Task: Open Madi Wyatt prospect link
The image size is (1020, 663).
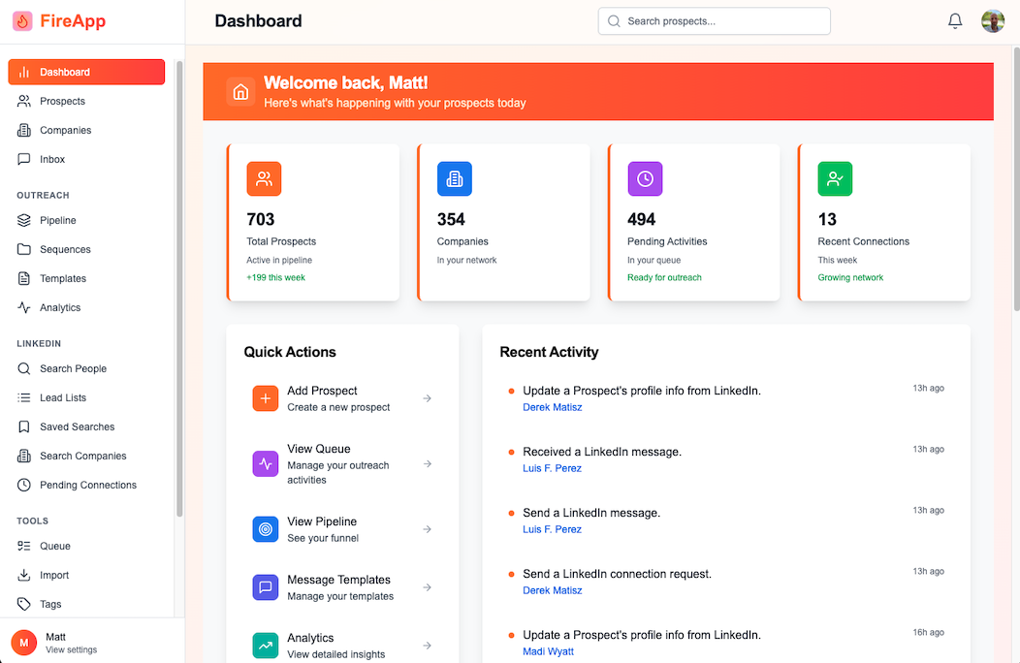Action: point(548,651)
